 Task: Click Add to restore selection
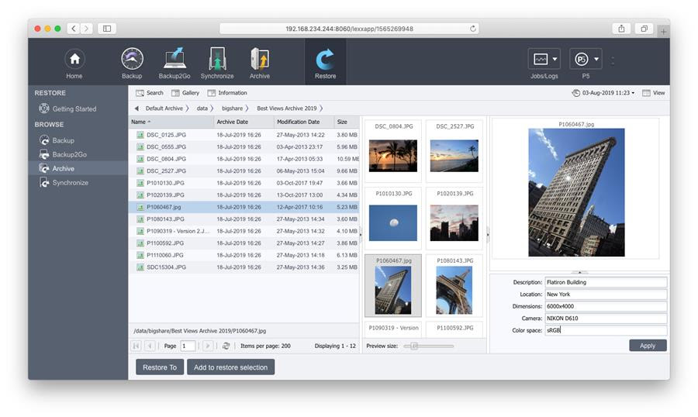tap(230, 367)
